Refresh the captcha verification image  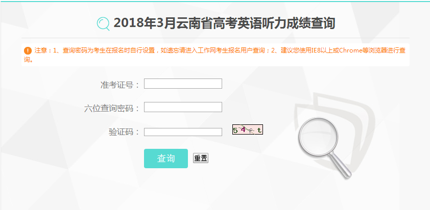(248, 130)
